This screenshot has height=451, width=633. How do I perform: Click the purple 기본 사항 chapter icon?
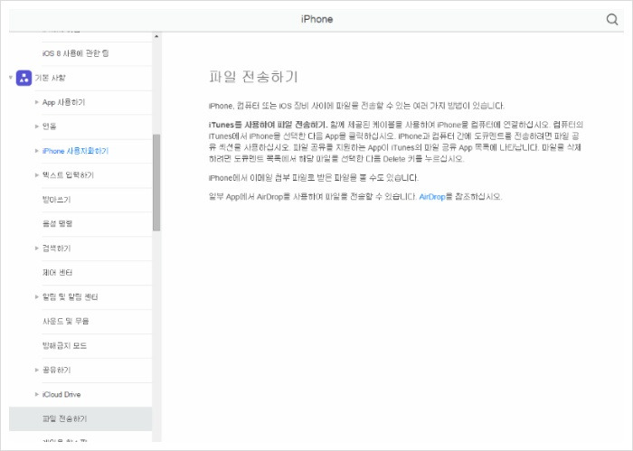click(x=24, y=78)
